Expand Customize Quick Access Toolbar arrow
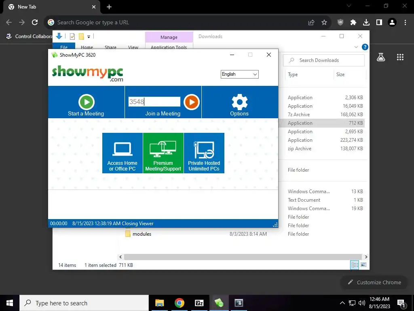The height and width of the screenshot is (311, 414). click(x=89, y=37)
